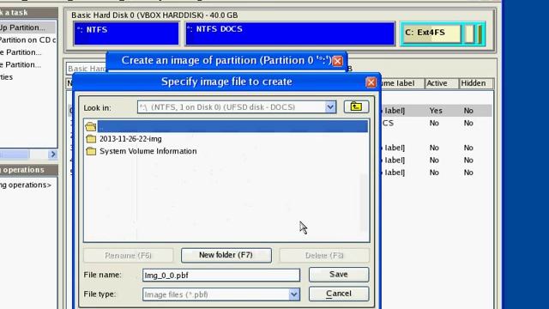Image resolution: width=549 pixels, height=309 pixels.
Task: Click the File name input field
Action: (x=221, y=275)
